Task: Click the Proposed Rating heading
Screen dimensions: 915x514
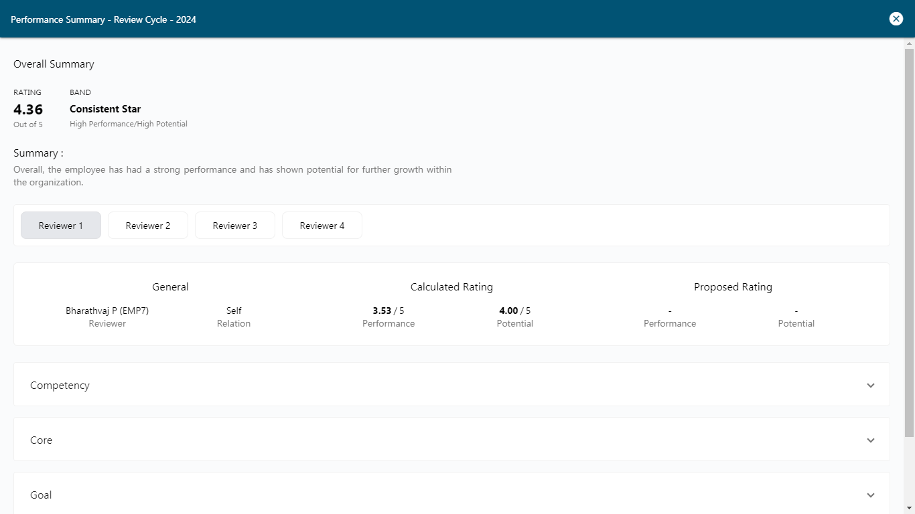Action: coord(733,287)
